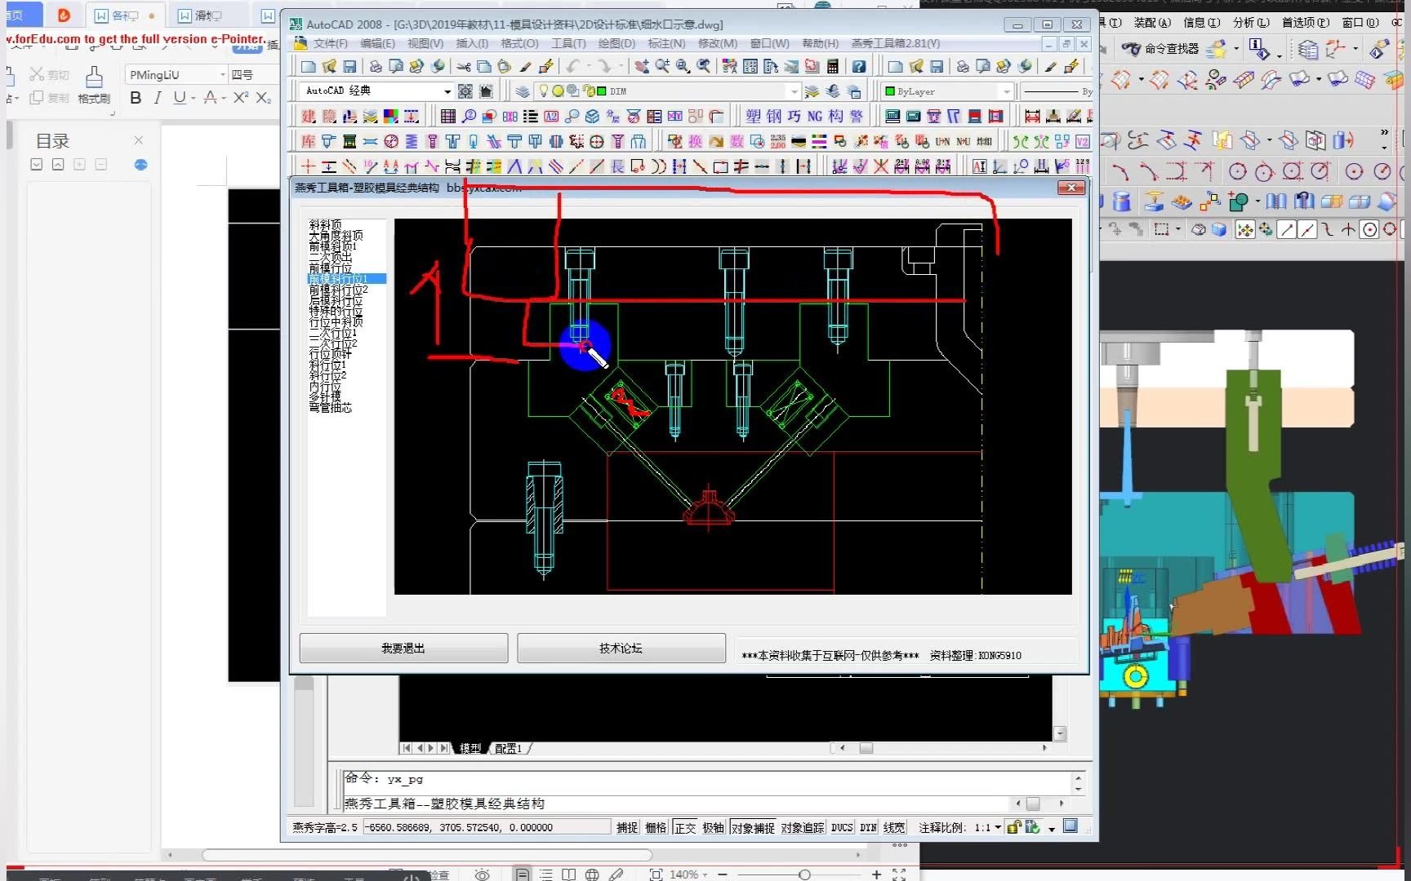Click the 我要退出 button
The width and height of the screenshot is (1411, 881).
click(x=403, y=649)
